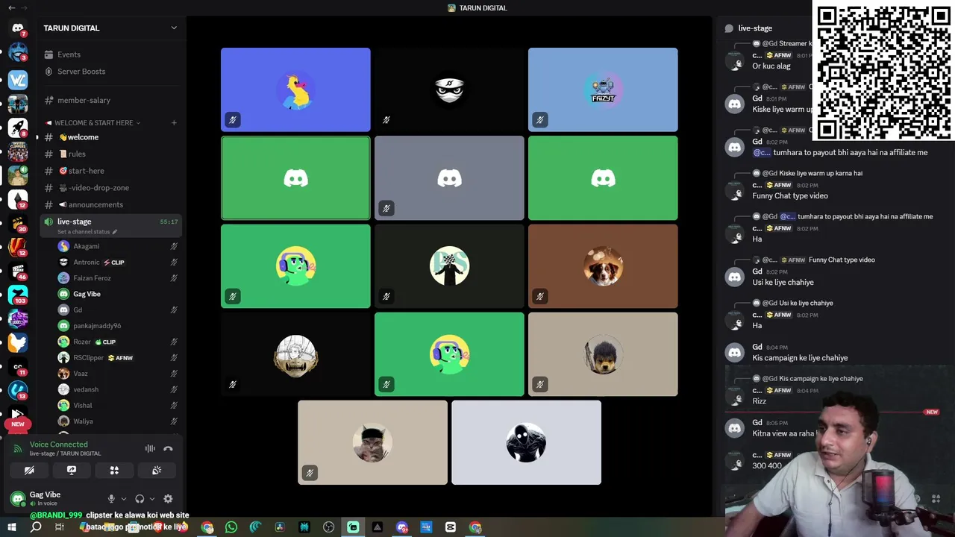
Task: Click Set a channel status link
Action: (84, 232)
